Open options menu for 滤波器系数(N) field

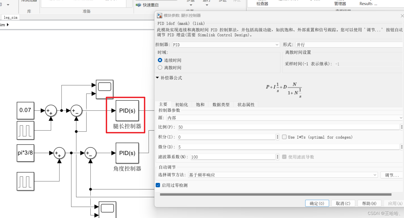[278, 157]
